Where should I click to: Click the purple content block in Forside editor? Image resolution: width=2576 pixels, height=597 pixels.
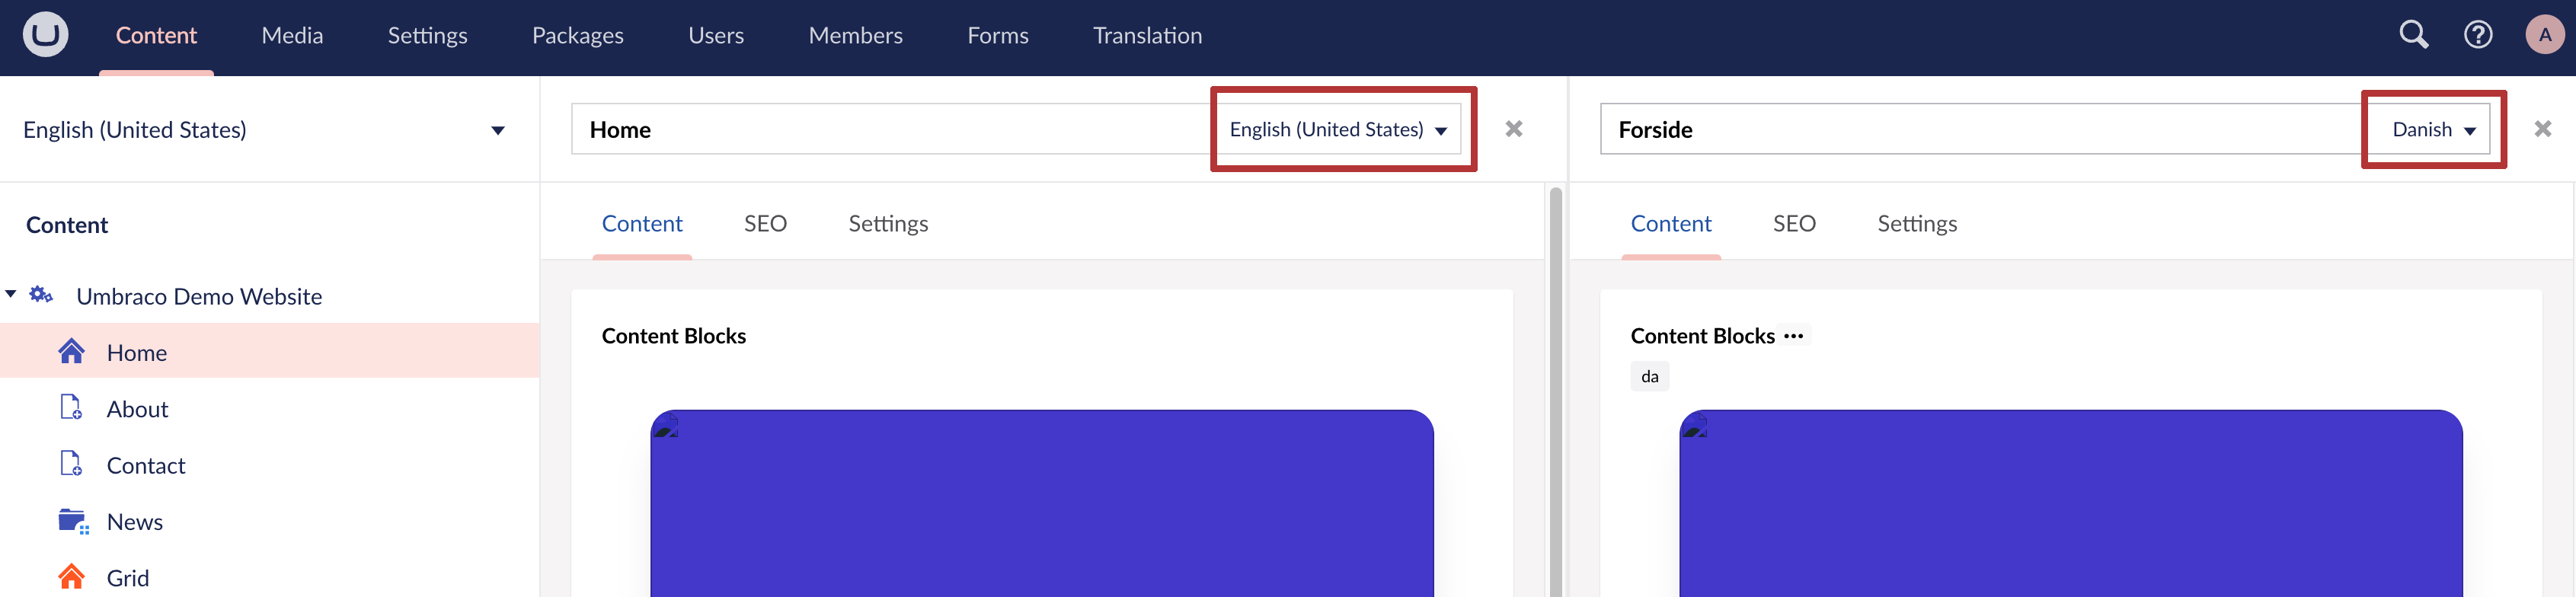(x=2070, y=503)
